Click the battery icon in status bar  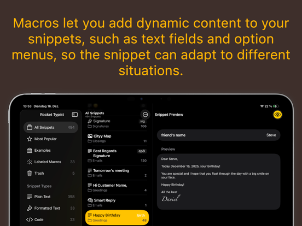coord(276,106)
